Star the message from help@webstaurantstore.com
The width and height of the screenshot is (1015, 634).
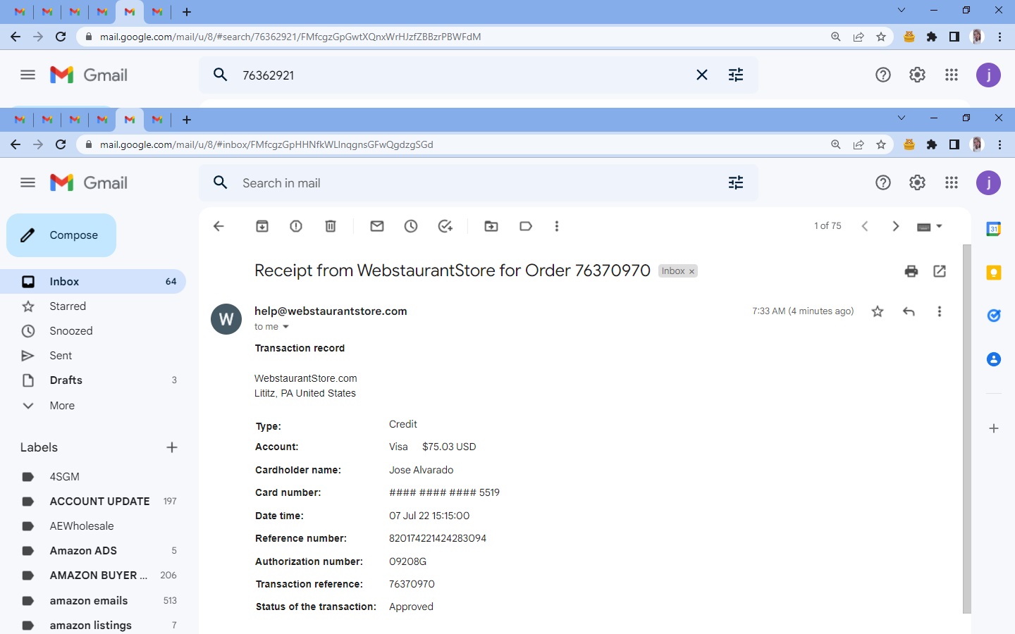(x=878, y=311)
